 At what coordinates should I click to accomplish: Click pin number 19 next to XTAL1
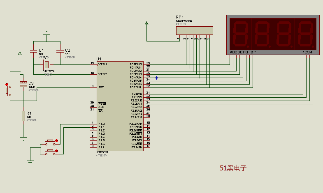[x=92, y=63]
